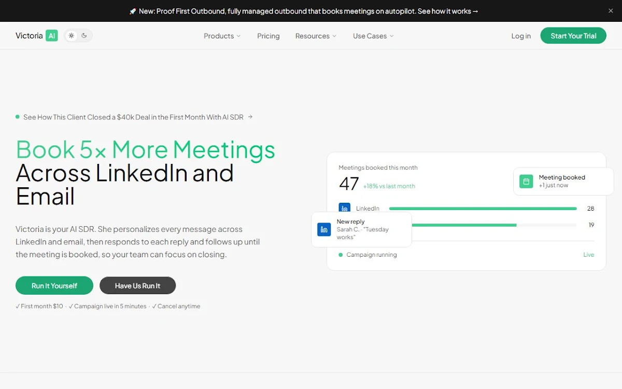
Task: Click the chevron next to Products
Action: pos(238,36)
